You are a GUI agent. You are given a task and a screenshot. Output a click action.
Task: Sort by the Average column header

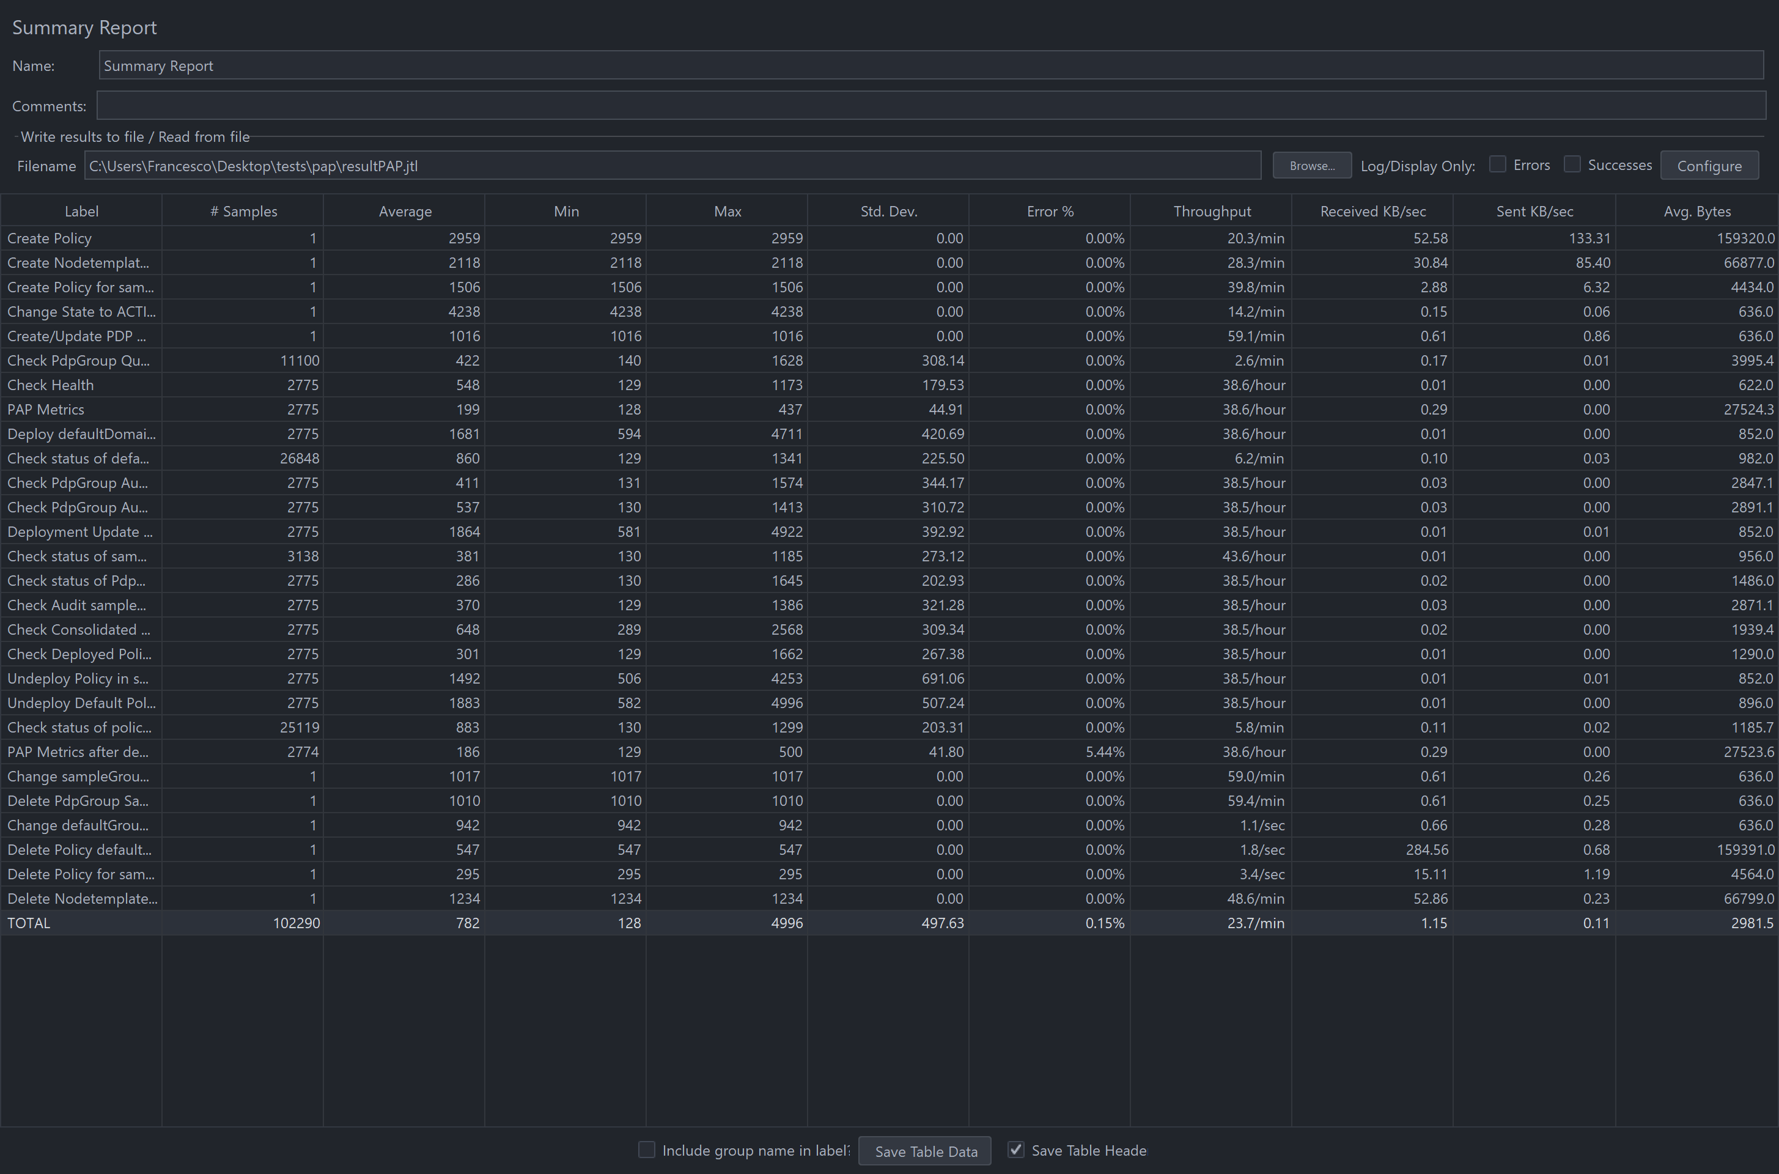click(x=404, y=211)
